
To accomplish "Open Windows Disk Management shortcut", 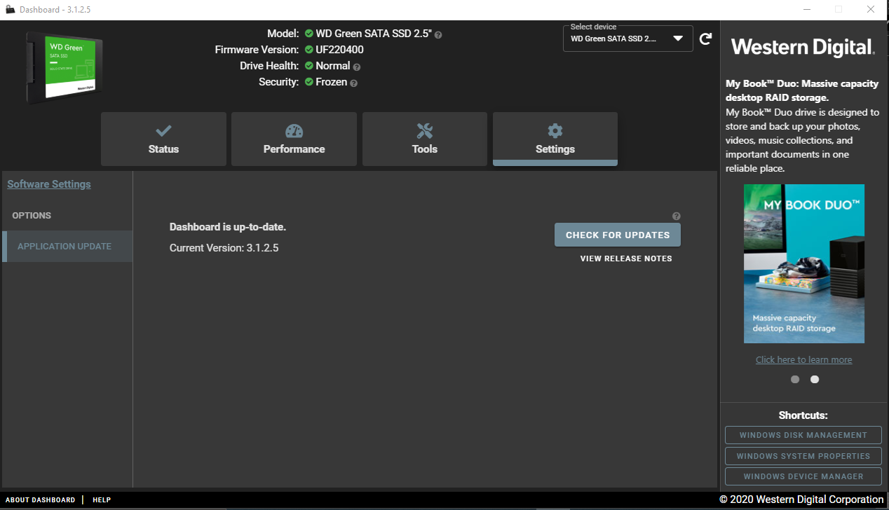I will 803,435.
